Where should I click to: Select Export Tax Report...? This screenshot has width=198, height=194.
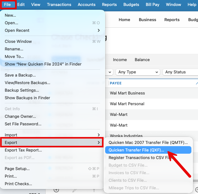[52, 150]
